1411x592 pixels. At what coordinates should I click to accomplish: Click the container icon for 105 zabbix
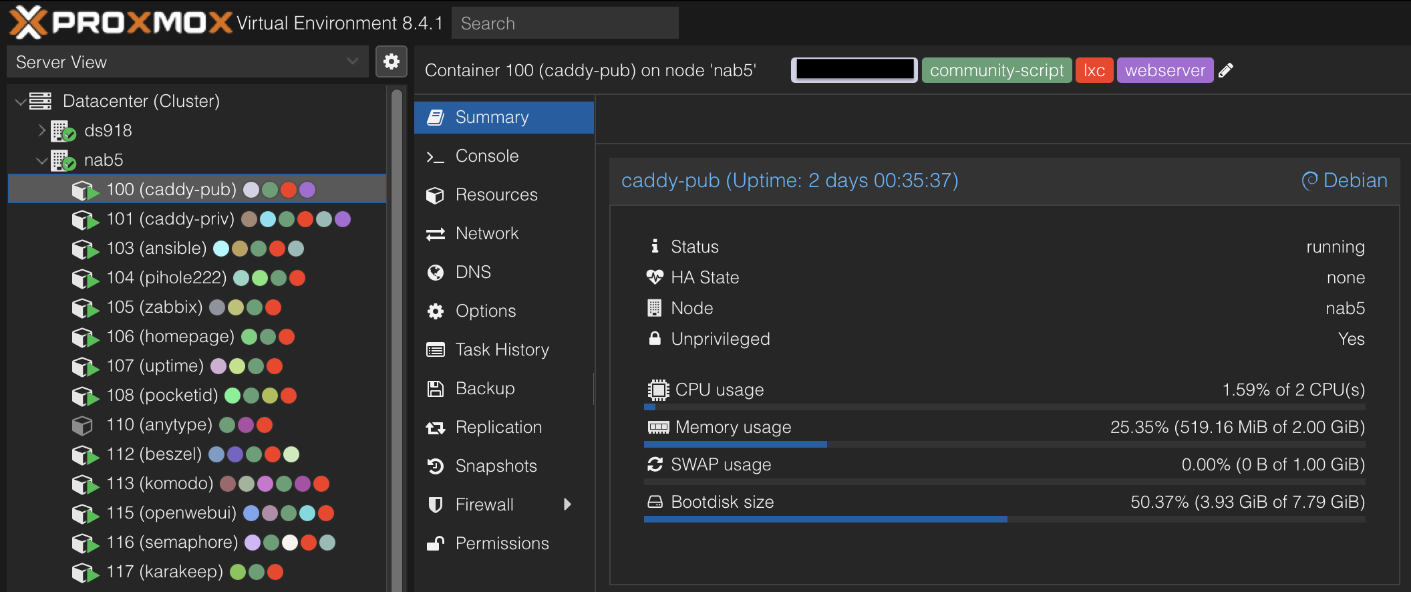[85, 308]
